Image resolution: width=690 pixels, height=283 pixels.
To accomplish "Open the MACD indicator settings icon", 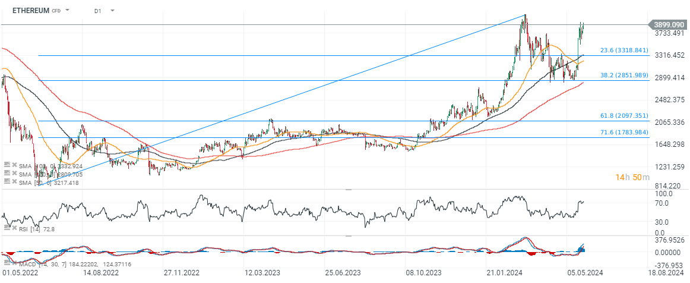I will point(6,263).
